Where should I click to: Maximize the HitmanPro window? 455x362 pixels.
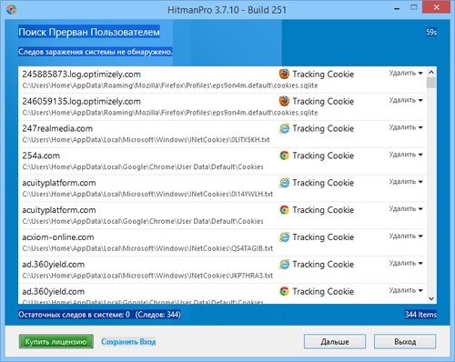pyautogui.click(x=414, y=7)
